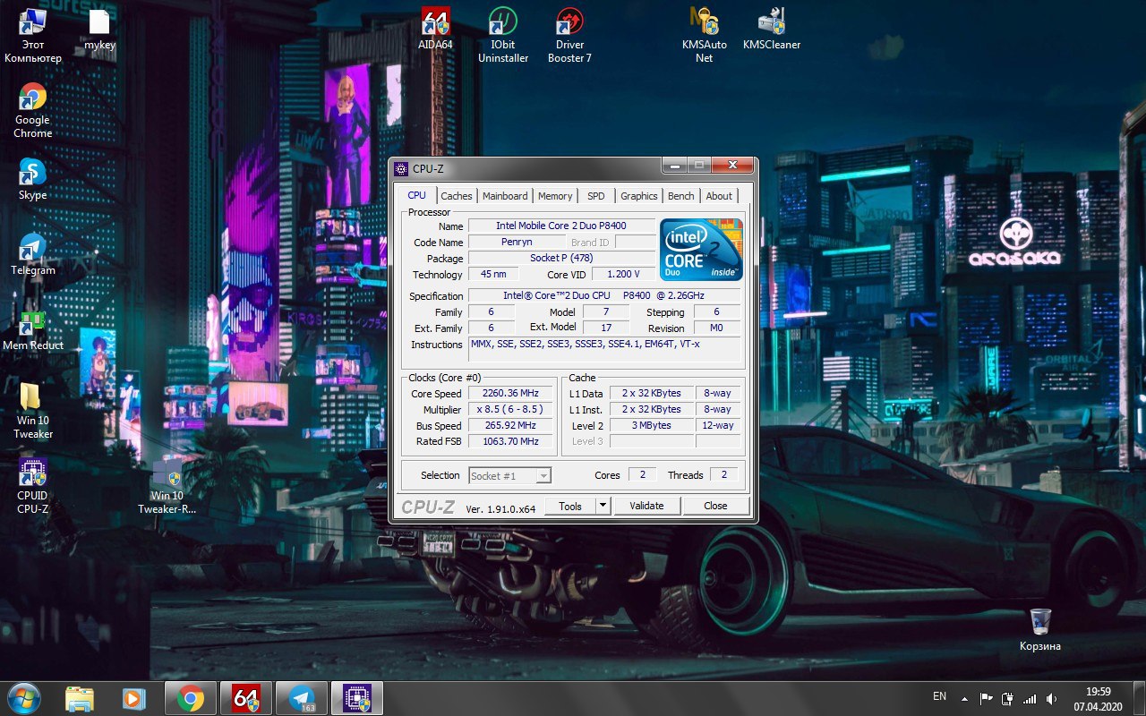Click the Multiplier x 8.5 value

tap(510, 409)
